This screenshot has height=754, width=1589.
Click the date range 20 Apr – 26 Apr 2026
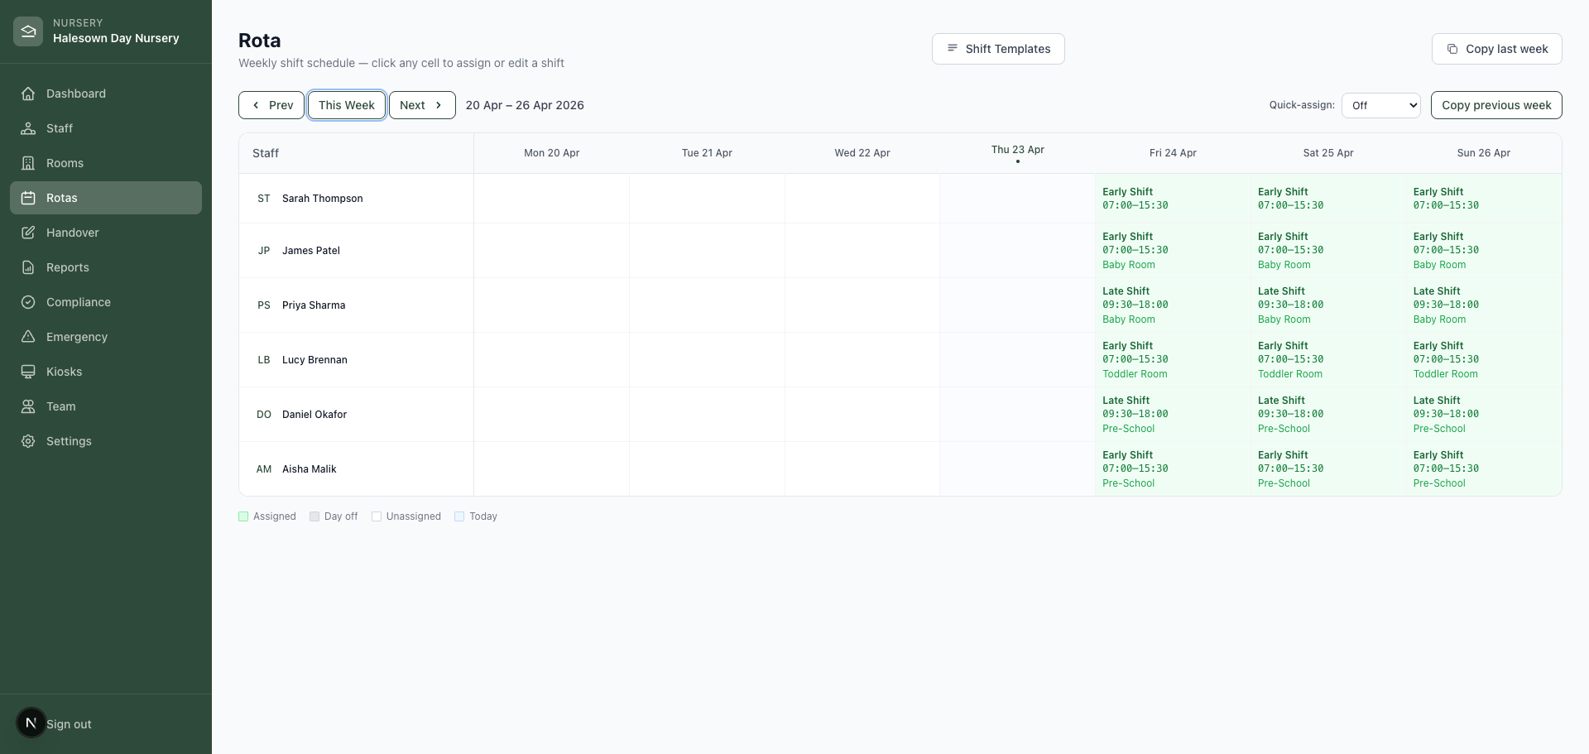click(x=525, y=105)
